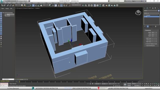Open the Modifier List dropdown

151,13
